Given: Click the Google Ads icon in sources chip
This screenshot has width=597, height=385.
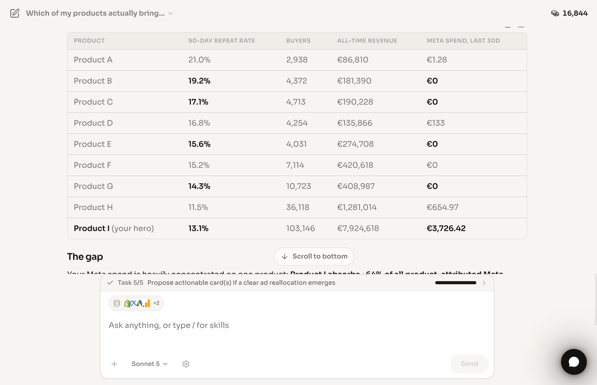Looking at the screenshot, I should coord(139,303).
